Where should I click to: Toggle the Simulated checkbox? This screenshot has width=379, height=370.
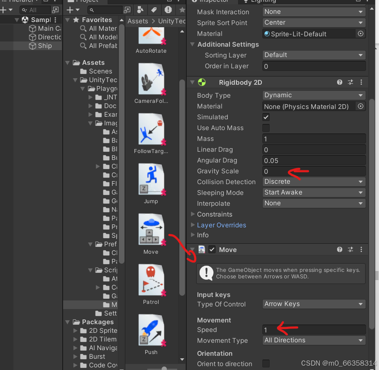(x=266, y=117)
